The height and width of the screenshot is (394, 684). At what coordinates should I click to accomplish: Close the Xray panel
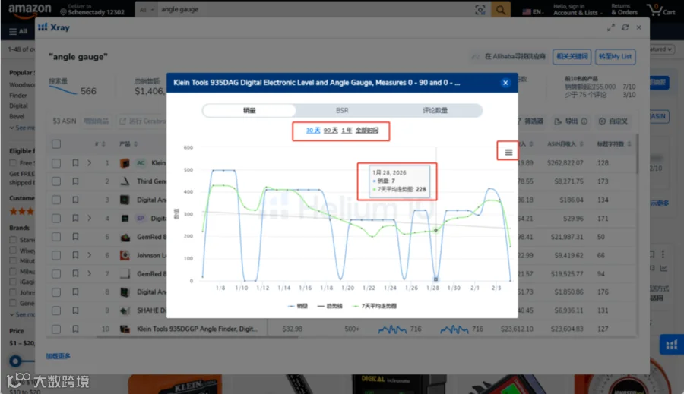click(639, 27)
